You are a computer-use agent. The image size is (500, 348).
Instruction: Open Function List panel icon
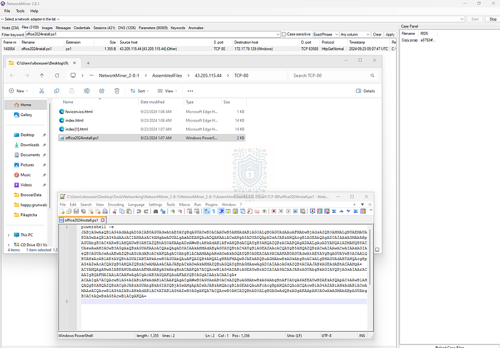click(249, 211)
